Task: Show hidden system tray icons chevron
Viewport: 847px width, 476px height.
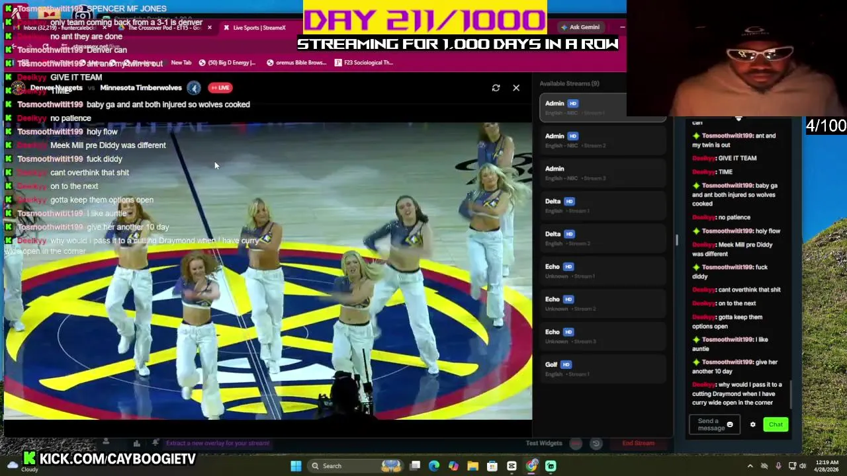Action: click(x=750, y=466)
